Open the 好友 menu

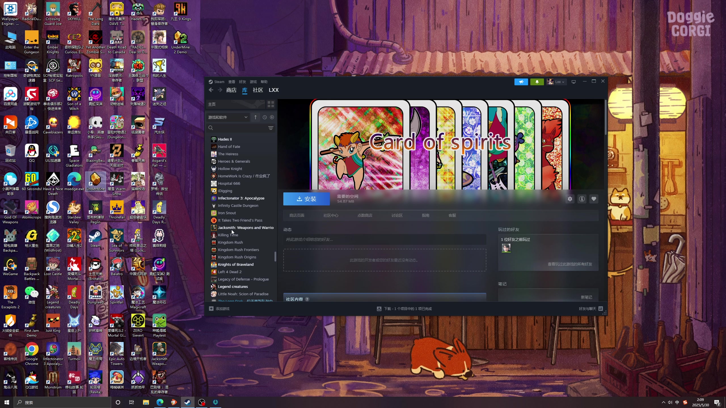click(x=242, y=82)
